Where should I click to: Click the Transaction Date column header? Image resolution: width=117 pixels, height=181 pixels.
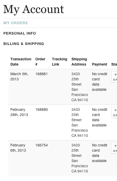tap(21, 62)
